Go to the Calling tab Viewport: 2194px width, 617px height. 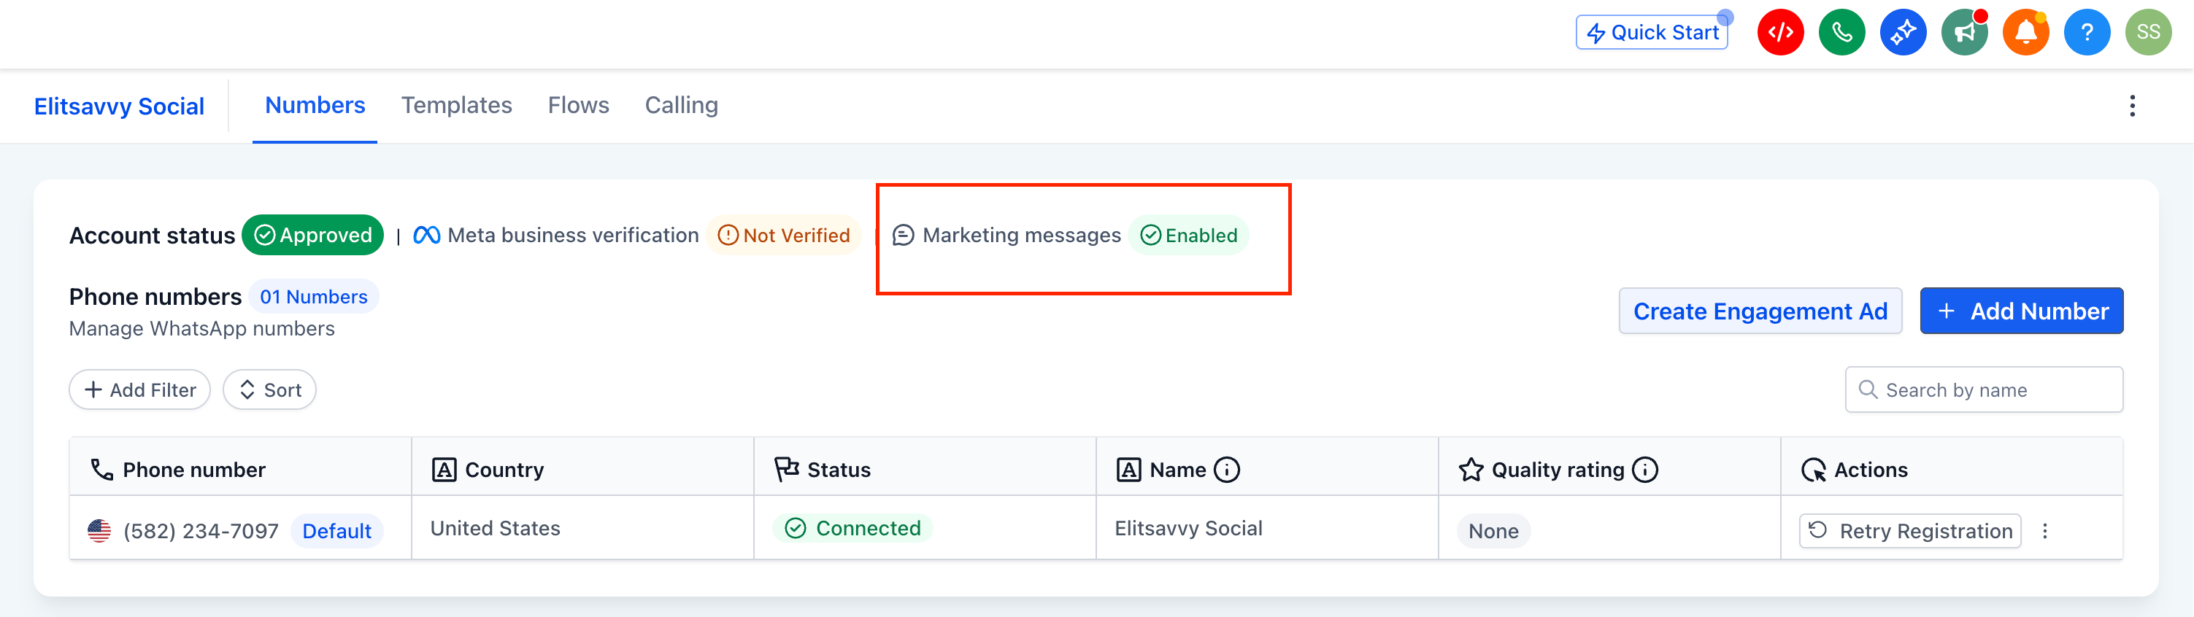[x=682, y=106]
